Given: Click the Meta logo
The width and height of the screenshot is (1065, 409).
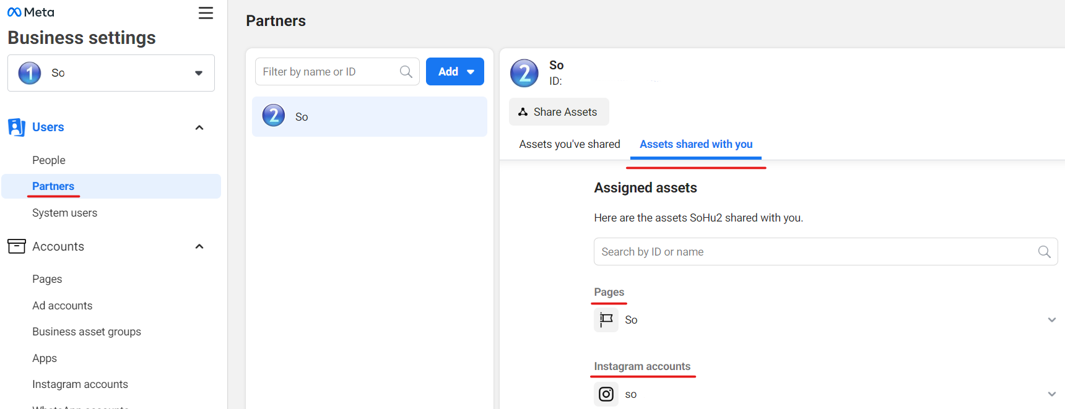Looking at the screenshot, I should pyautogui.click(x=31, y=12).
